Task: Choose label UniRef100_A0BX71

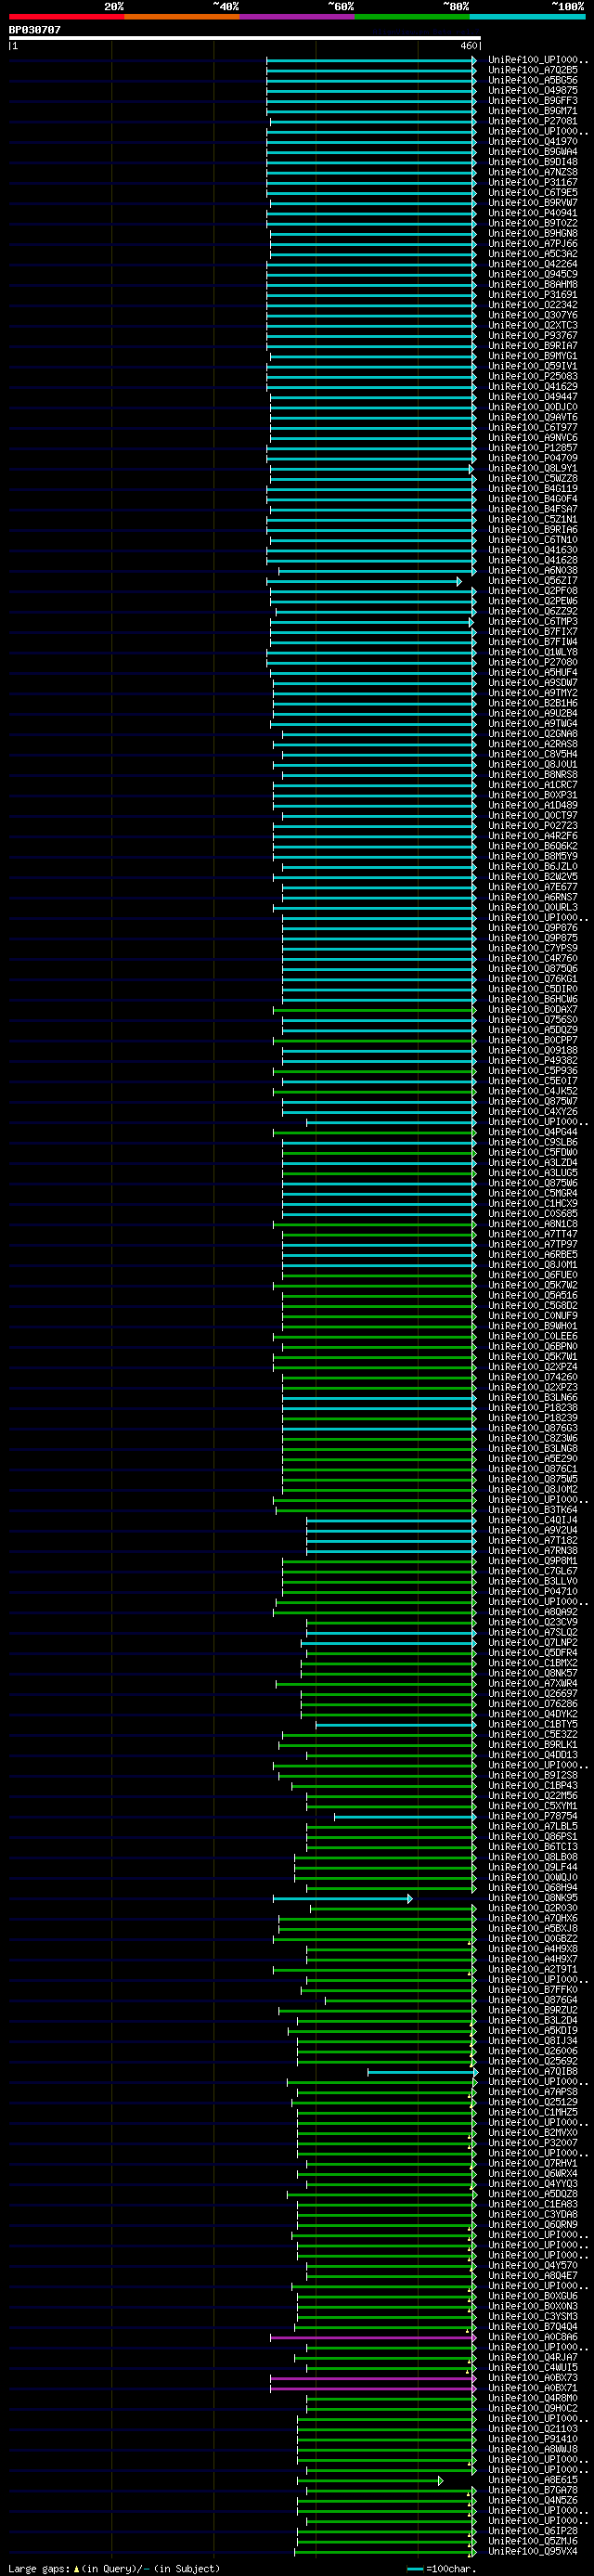Action: (532, 2388)
